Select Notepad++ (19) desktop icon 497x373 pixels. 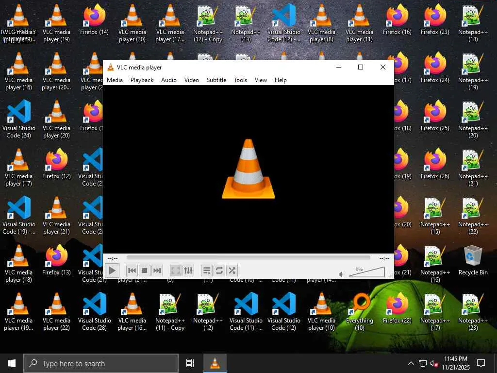(x=473, y=71)
